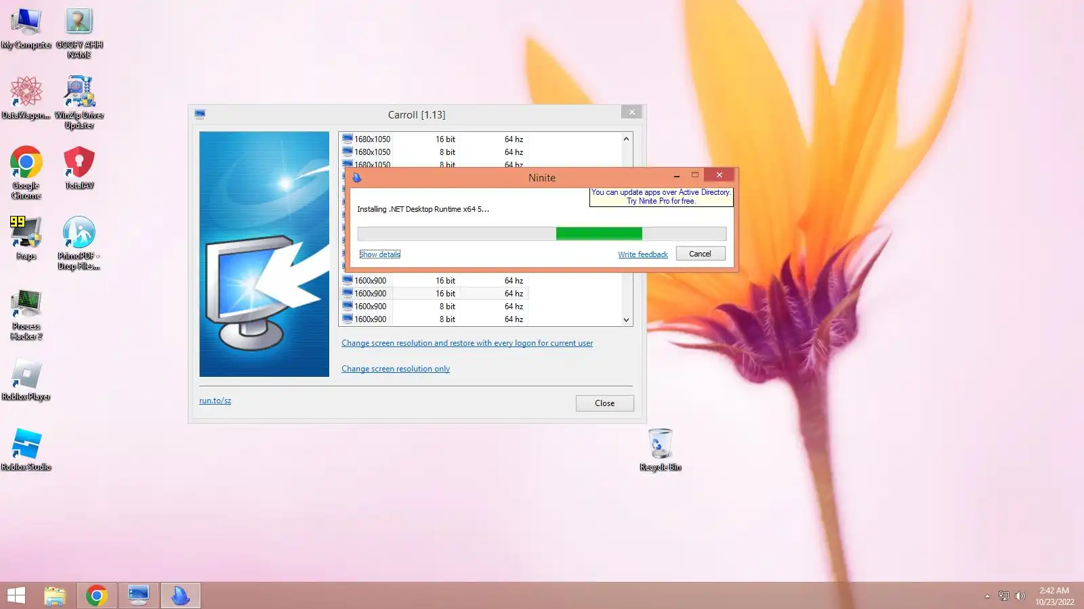
Task: Click the Close button in Carroll
Action: coord(604,403)
